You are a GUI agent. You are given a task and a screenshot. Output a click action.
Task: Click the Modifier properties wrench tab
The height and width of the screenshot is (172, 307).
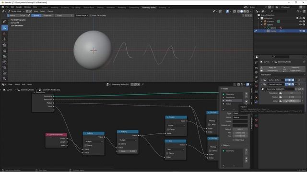256,102
